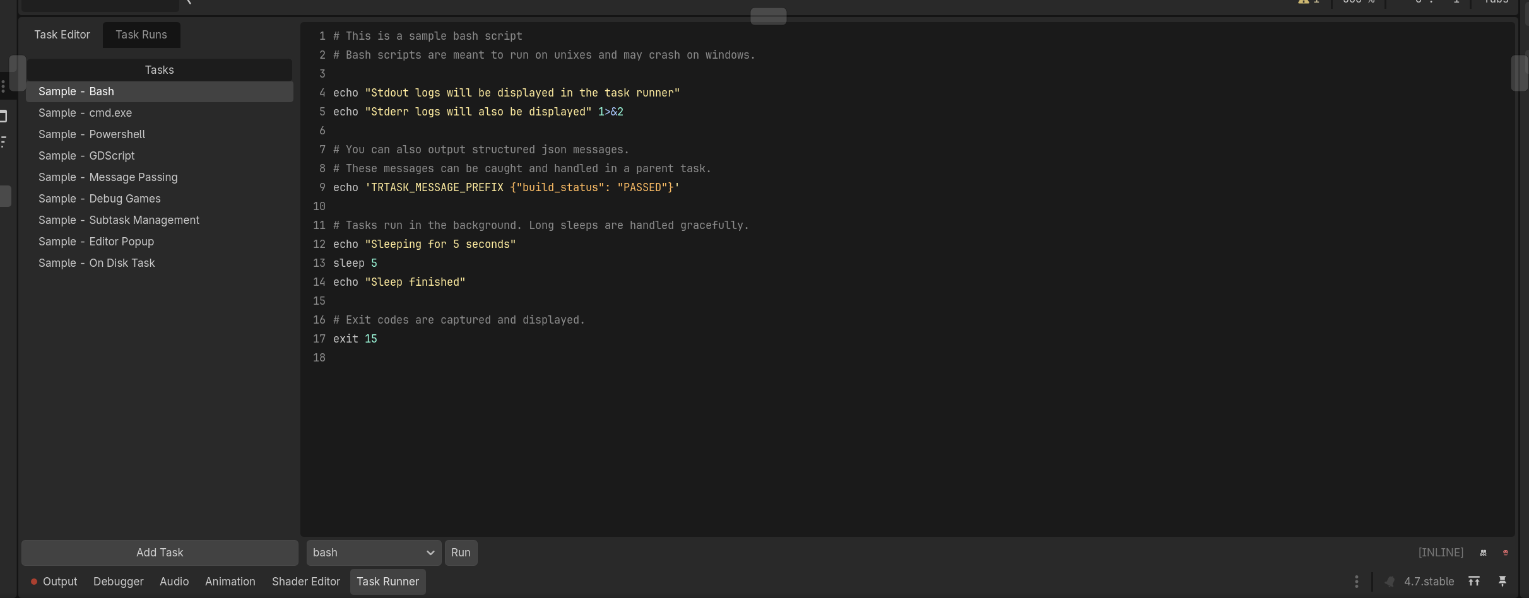Switch to the Task Runs tab
1529x598 pixels.
(141, 35)
